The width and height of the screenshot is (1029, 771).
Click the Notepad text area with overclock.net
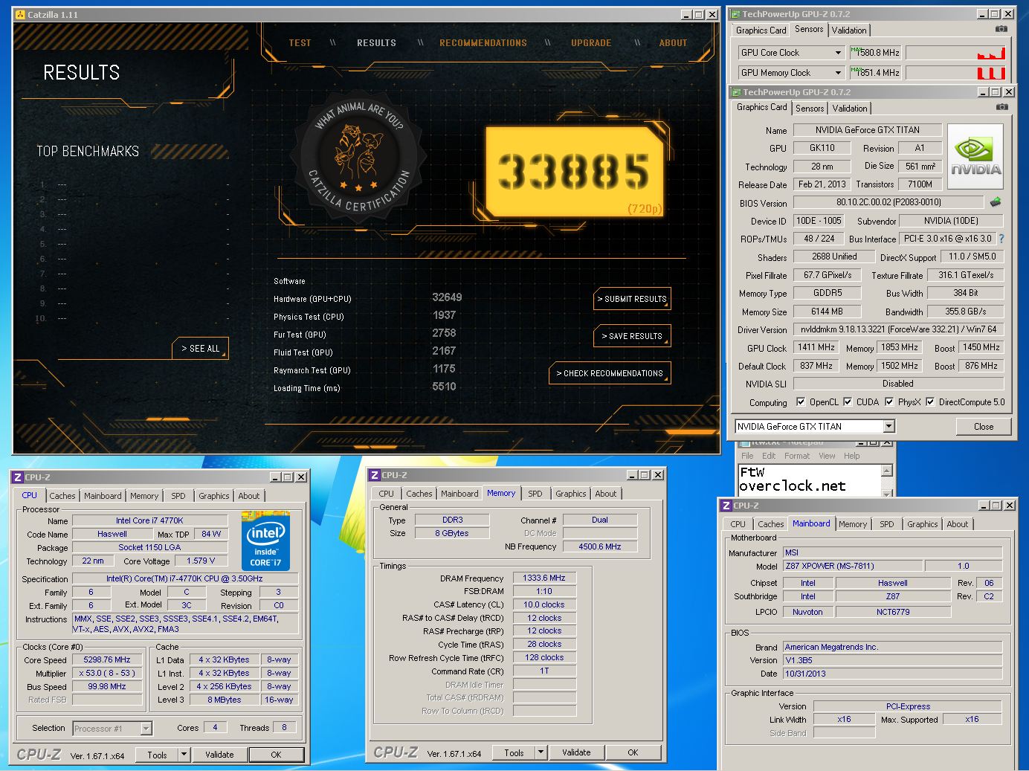[x=808, y=480]
